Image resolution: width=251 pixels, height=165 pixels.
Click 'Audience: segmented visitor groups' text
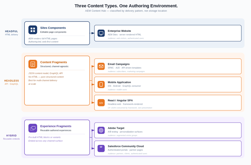[x=122, y=136]
